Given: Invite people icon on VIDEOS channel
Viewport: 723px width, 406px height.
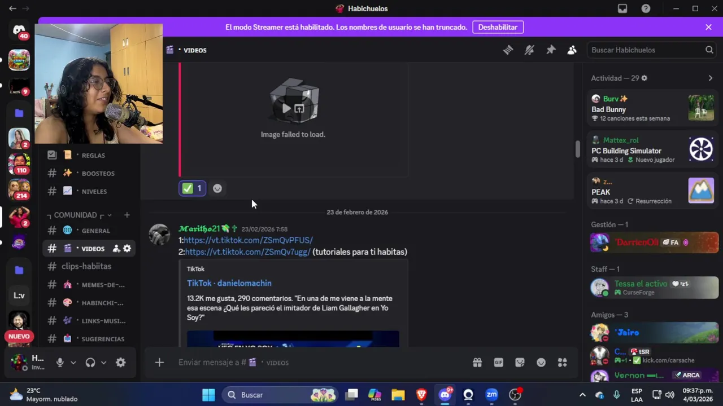Looking at the screenshot, I should (x=116, y=248).
